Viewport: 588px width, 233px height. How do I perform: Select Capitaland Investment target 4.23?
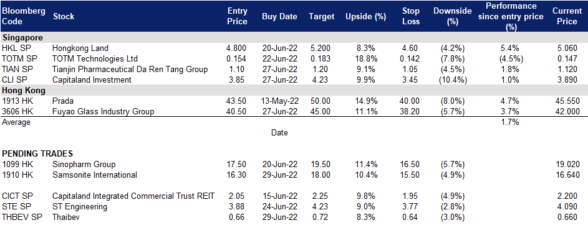click(x=321, y=80)
